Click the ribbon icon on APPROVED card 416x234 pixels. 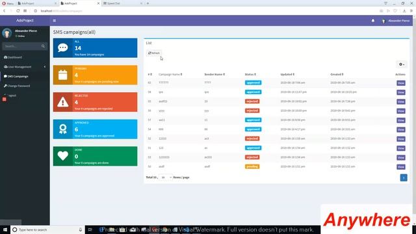[x=63, y=129]
